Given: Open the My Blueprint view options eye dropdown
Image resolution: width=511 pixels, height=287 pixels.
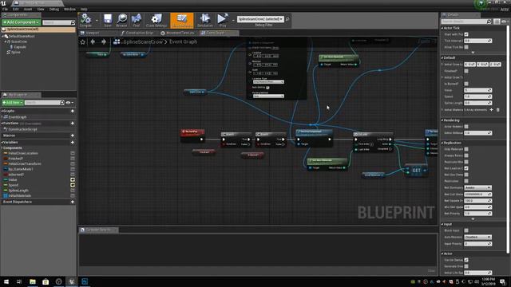Looking at the screenshot, I should 69,103.
